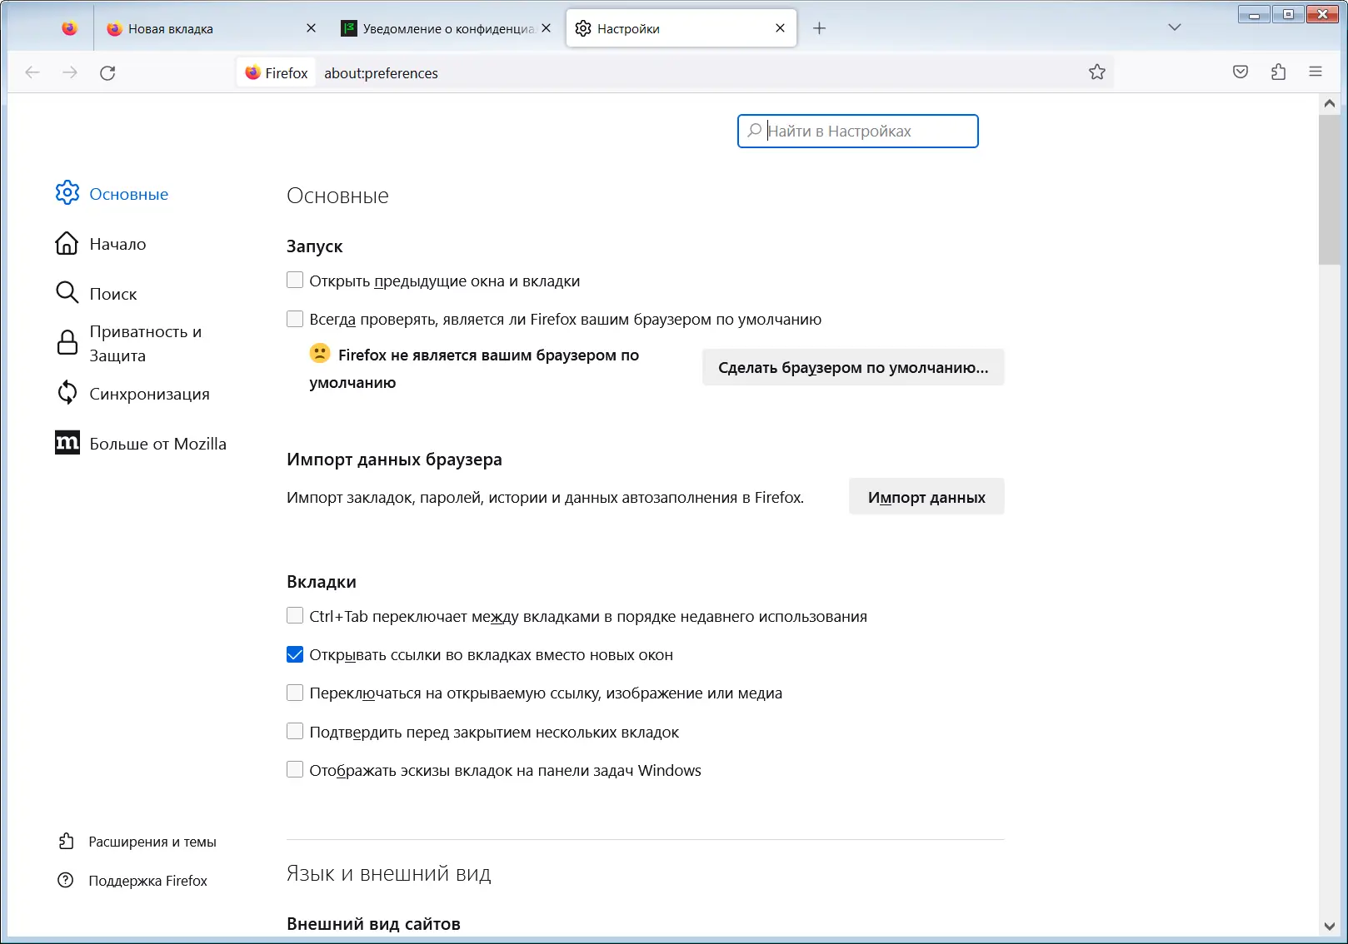Enable Открыть предыдущие окна и вкладки checkbox
Viewport: 1348px width, 944px height.
pyautogui.click(x=295, y=281)
